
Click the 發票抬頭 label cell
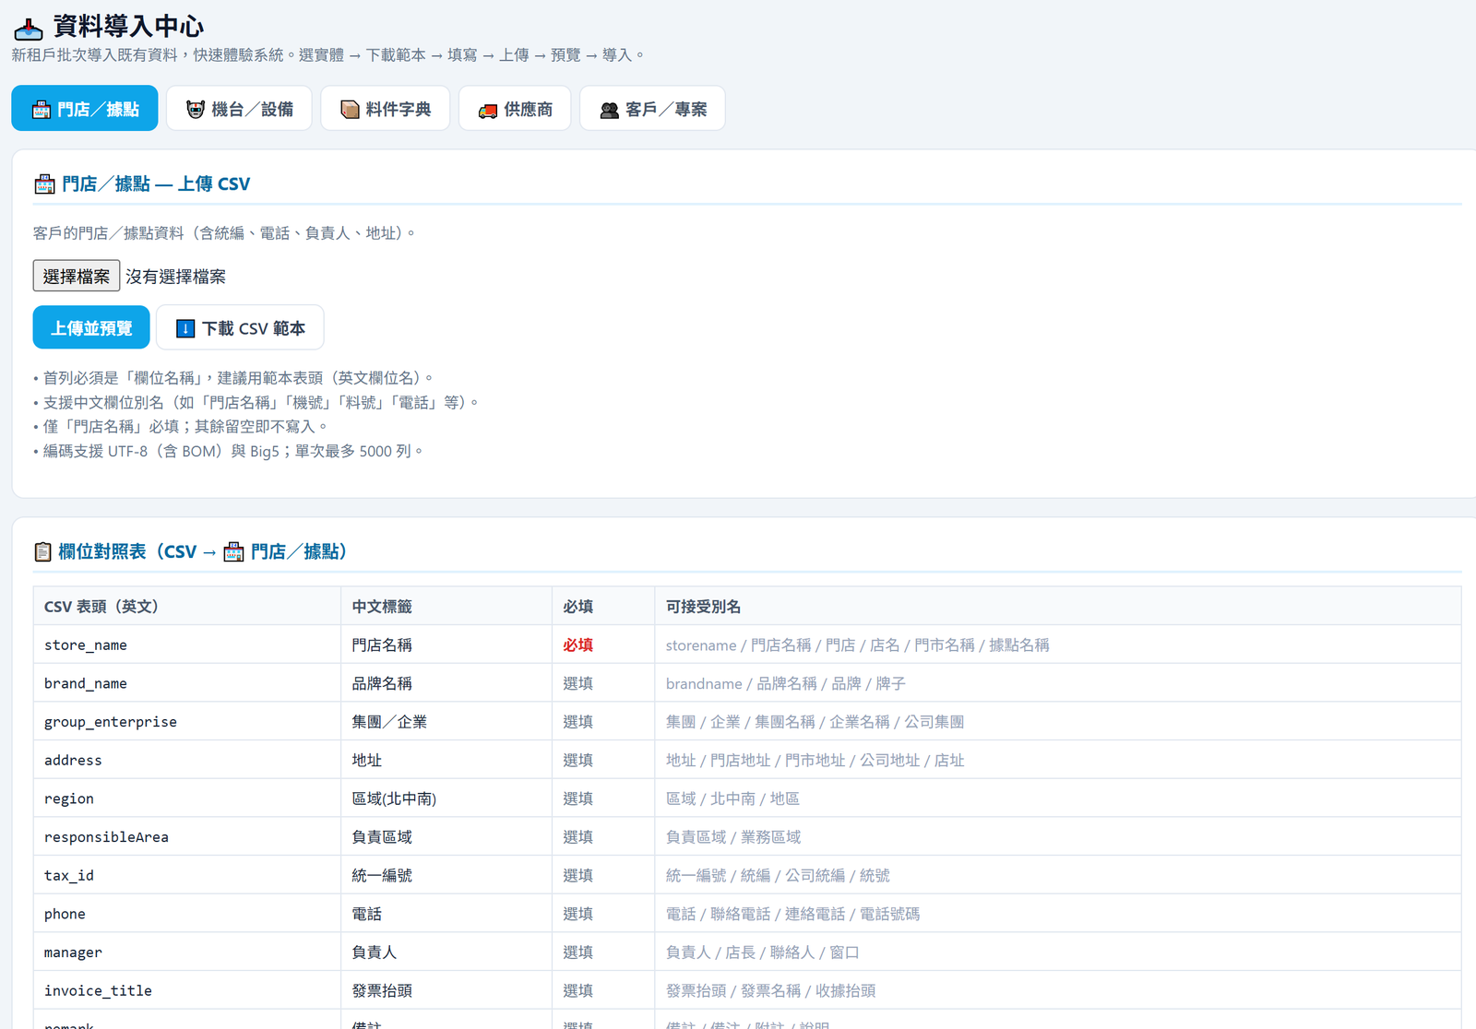[446, 990]
